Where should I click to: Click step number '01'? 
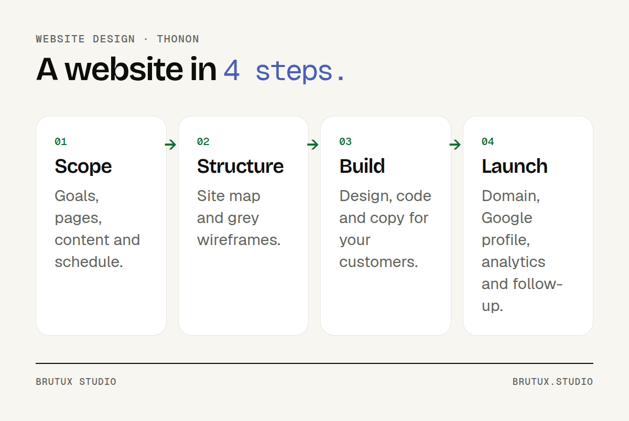pyautogui.click(x=61, y=141)
